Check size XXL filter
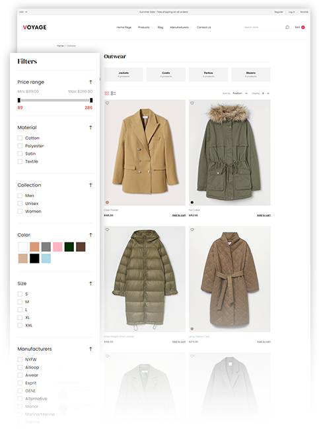The height and width of the screenshot is (429, 319). 20,325
